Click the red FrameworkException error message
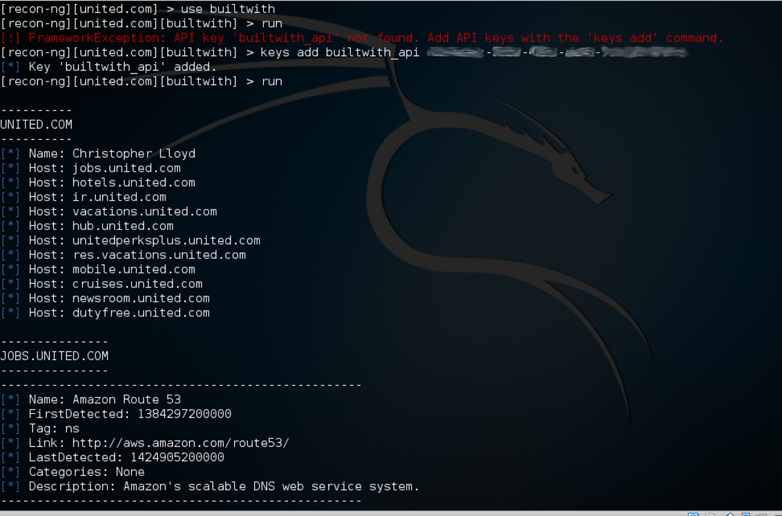The height and width of the screenshot is (516, 782). [362, 38]
